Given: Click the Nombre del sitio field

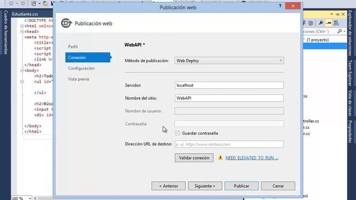Looking at the screenshot, I should (229, 98).
